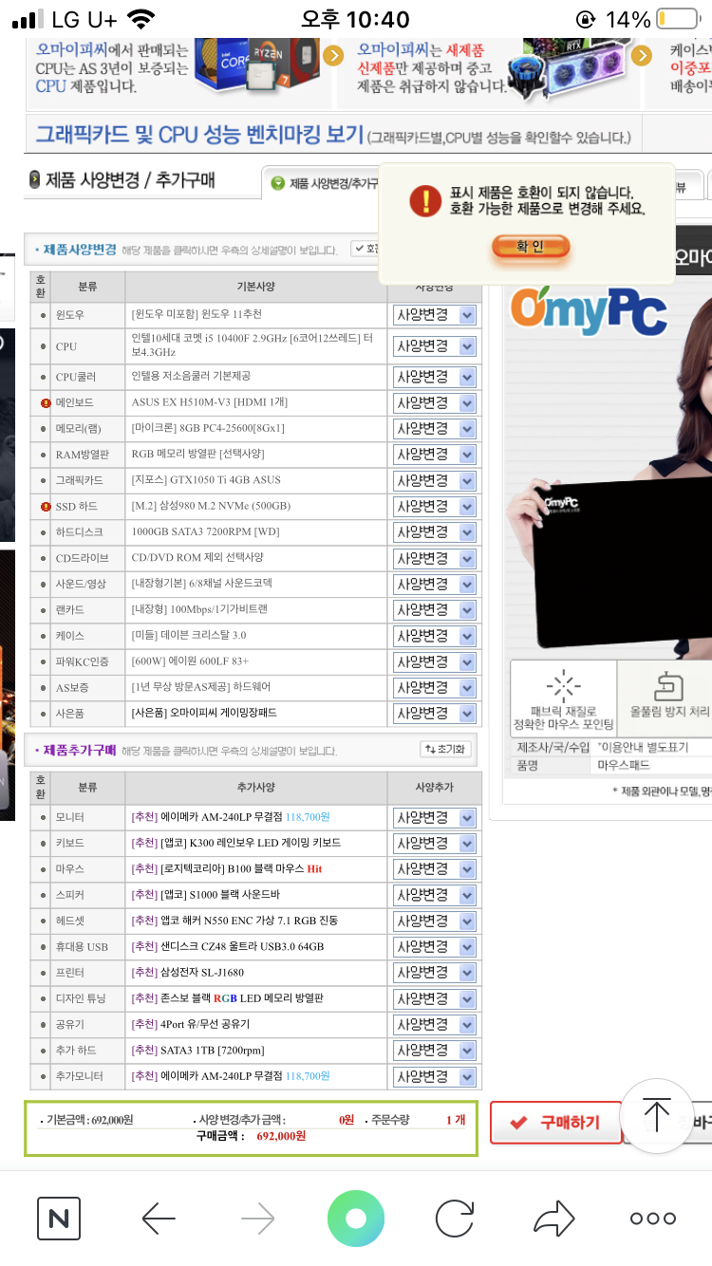Viewport: 712px width, 1266px height.
Task: Open 사양변경 dropdown for 케이스 row
Action: (435, 636)
